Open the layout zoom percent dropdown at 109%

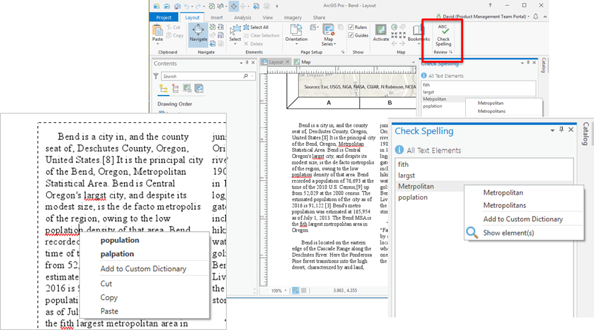(285, 290)
